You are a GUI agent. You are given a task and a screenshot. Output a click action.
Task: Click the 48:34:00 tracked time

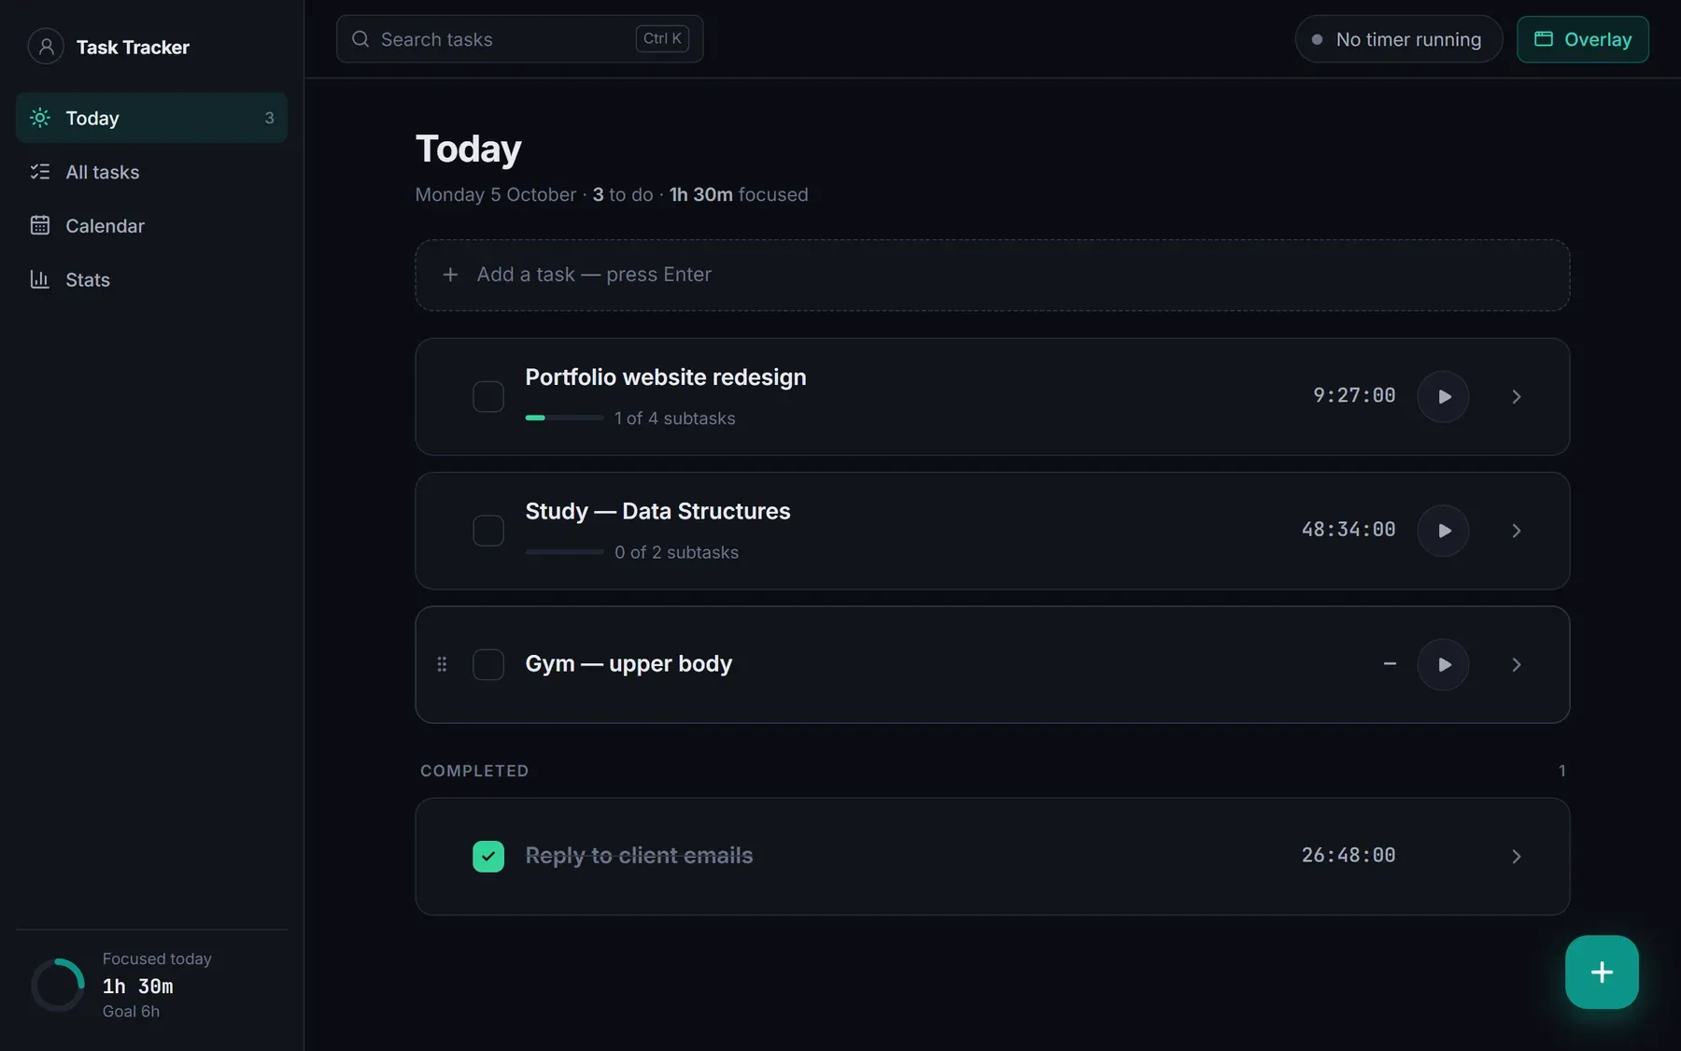pos(1349,530)
